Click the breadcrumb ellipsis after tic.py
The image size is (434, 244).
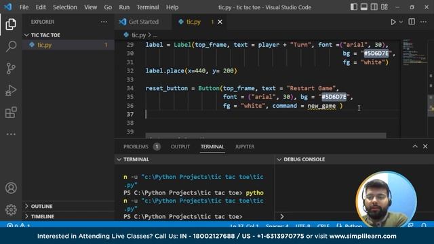point(155,35)
